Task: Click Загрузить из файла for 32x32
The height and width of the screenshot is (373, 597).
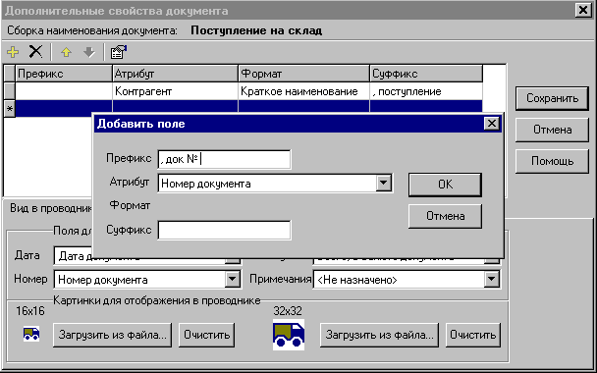Action: 379,335
